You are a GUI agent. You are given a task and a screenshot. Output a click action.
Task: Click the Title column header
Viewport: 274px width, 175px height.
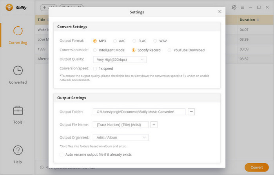42,20
